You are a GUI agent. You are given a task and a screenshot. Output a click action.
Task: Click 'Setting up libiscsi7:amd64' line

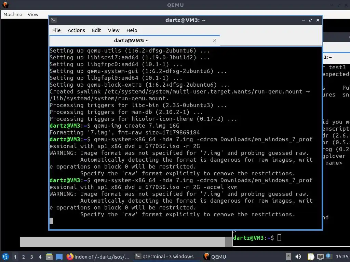click(130, 57)
